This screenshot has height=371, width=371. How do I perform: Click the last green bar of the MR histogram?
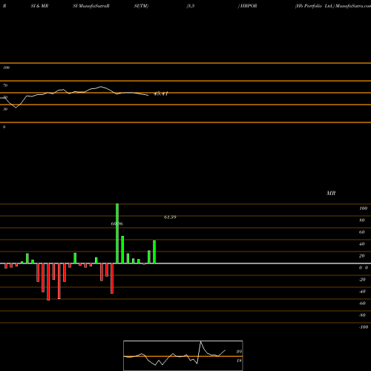pos(154,252)
